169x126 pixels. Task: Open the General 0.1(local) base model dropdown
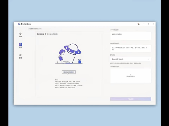(131, 59)
